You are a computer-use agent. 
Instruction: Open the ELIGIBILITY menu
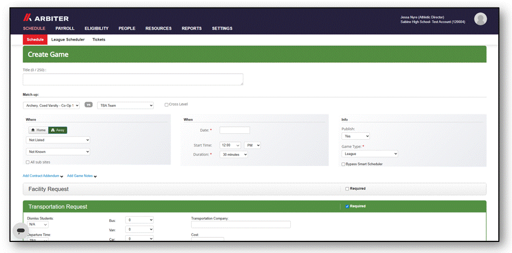[96, 28]
